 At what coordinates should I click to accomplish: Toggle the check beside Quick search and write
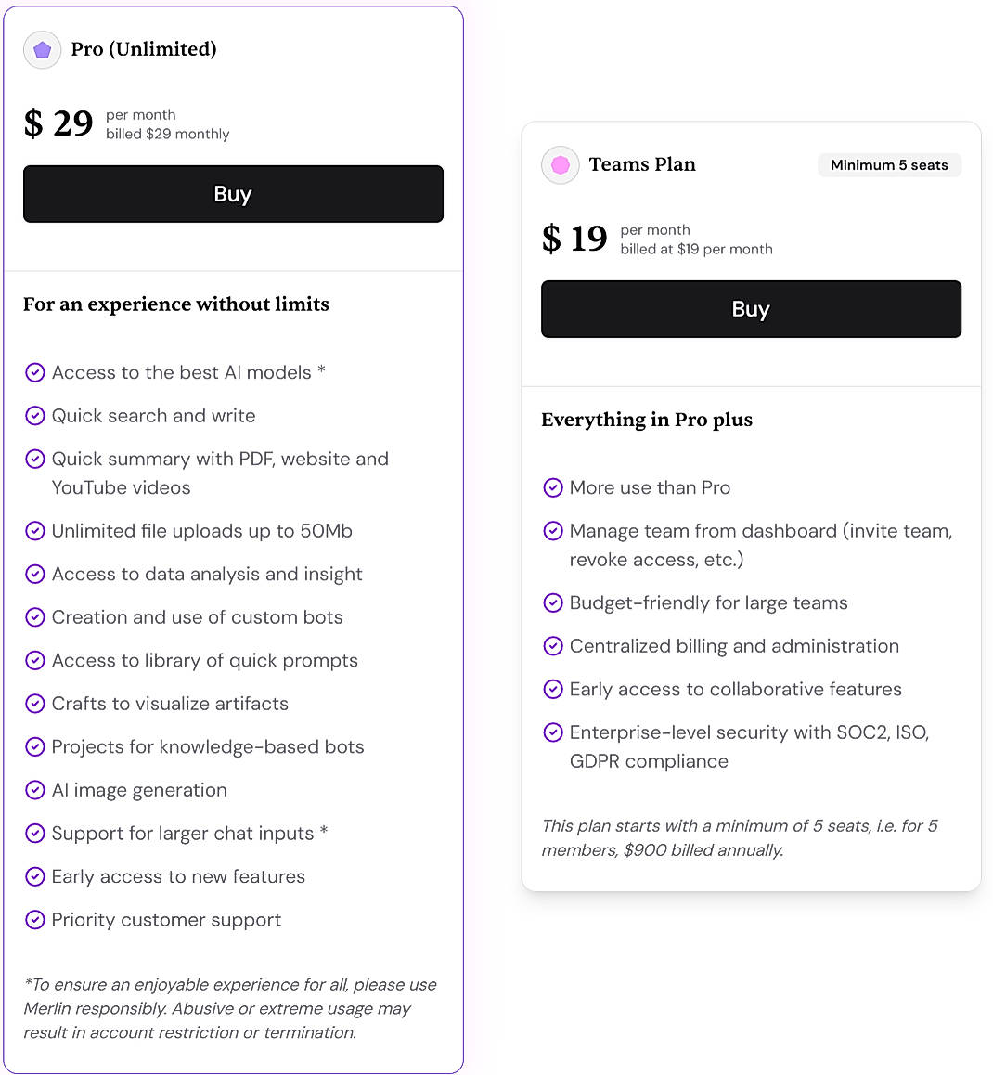coord(35,416)
